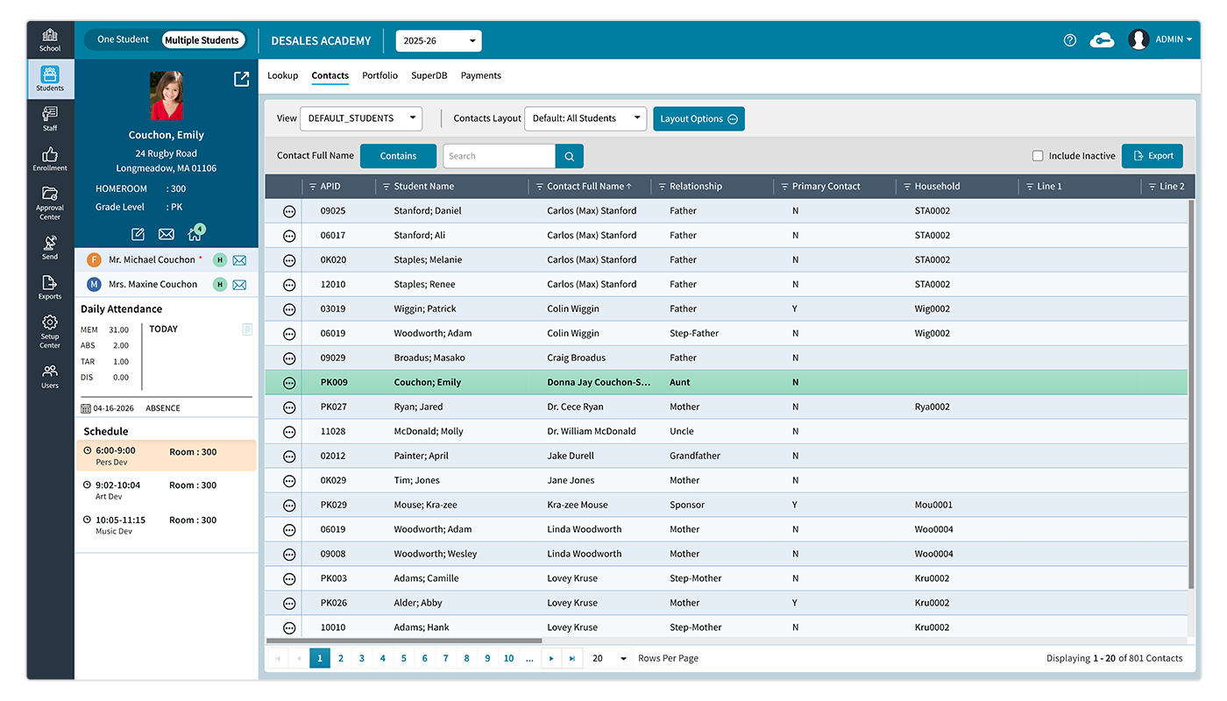Email Mrs. Maxine Couchon via envelope icon
The image size is (1227, 701).
pyautogui.click(x=239, y=285)
